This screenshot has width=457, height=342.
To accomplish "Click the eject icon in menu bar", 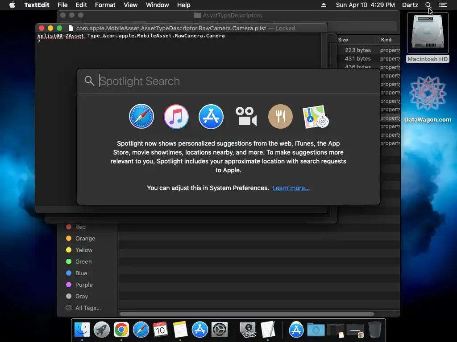I will point(324,5).
